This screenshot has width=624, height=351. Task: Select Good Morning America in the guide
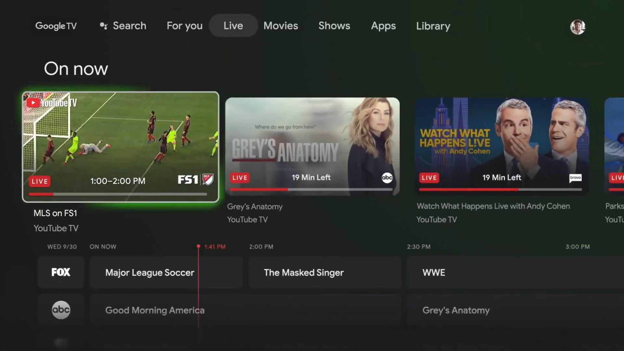[x=245, y=310]
